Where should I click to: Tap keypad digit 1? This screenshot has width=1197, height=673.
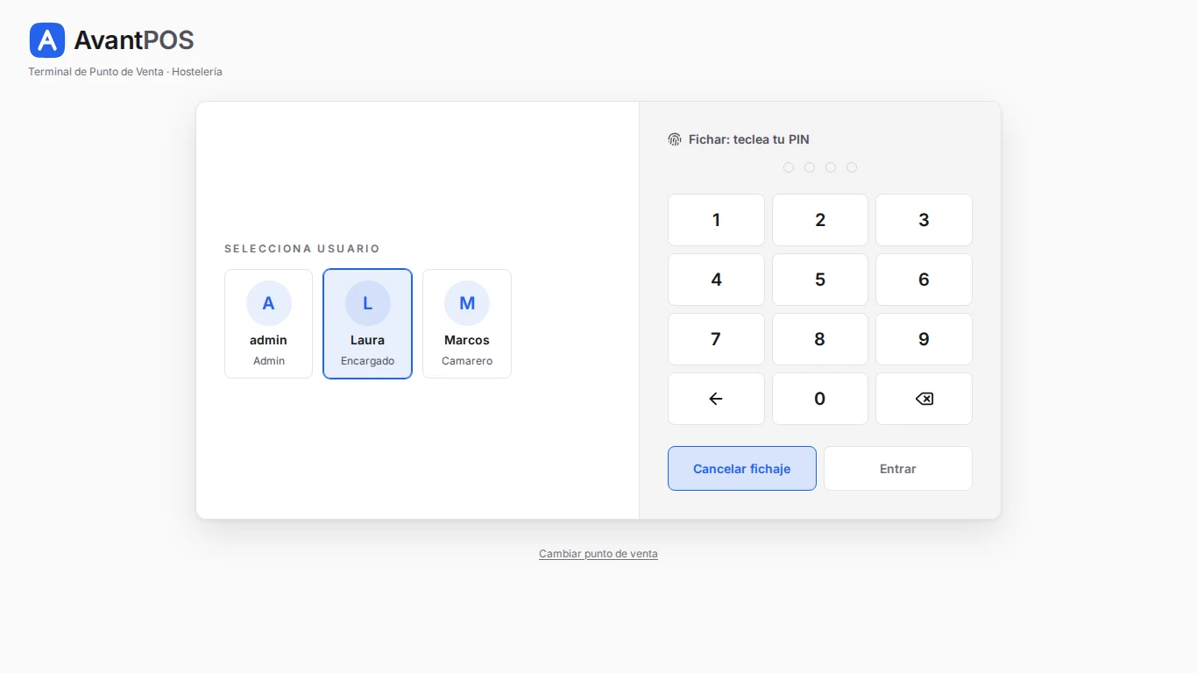pyautogui.click(x=716, y=220)
